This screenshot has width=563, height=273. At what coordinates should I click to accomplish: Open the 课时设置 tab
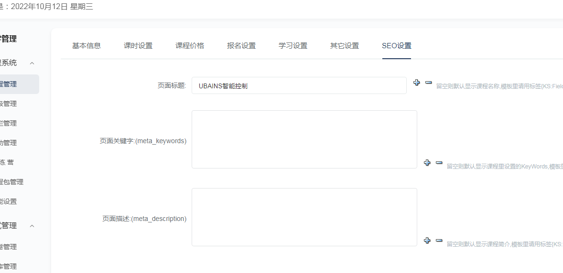click(138, 46)
